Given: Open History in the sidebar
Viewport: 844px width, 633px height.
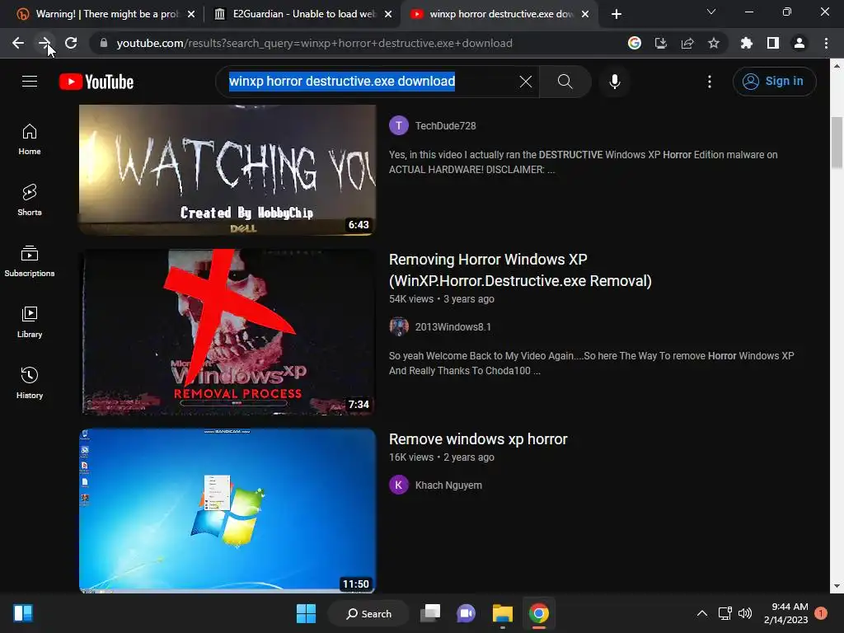Looking at the screenshot, I should 30,382.
